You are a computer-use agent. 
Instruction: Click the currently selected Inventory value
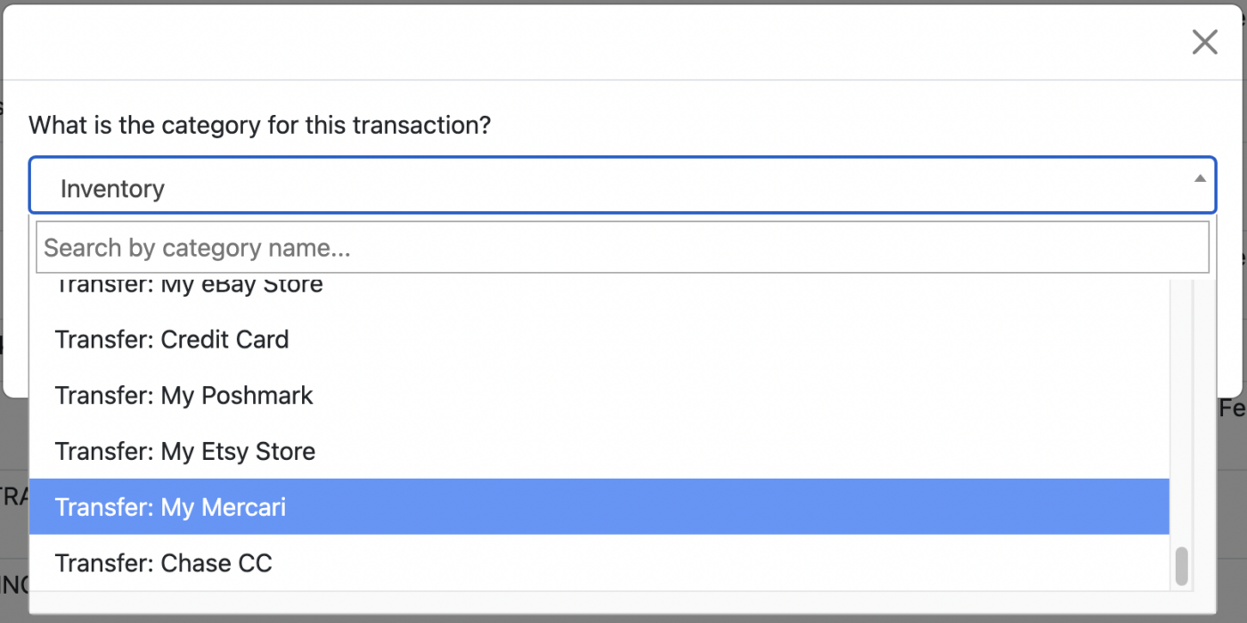[x=112, y=187]
